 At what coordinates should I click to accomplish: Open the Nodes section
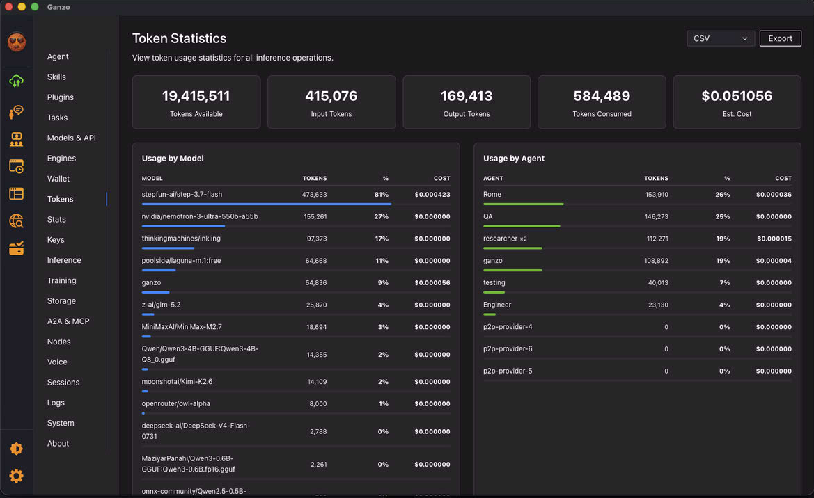click(58, 342)
